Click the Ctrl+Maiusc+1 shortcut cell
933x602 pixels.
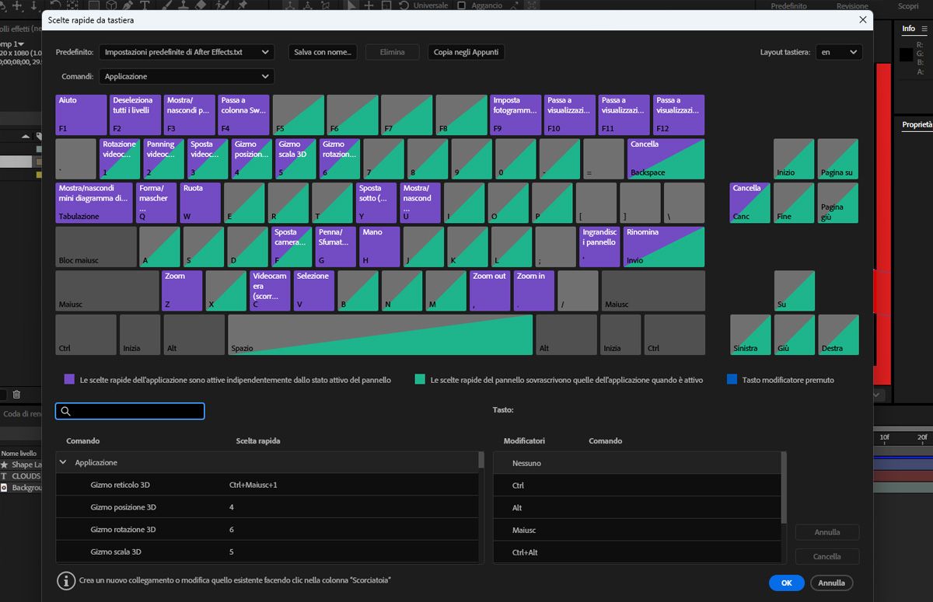tap(253, 485)
